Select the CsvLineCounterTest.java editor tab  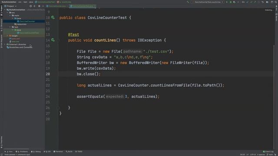click(x=83, y=6)
